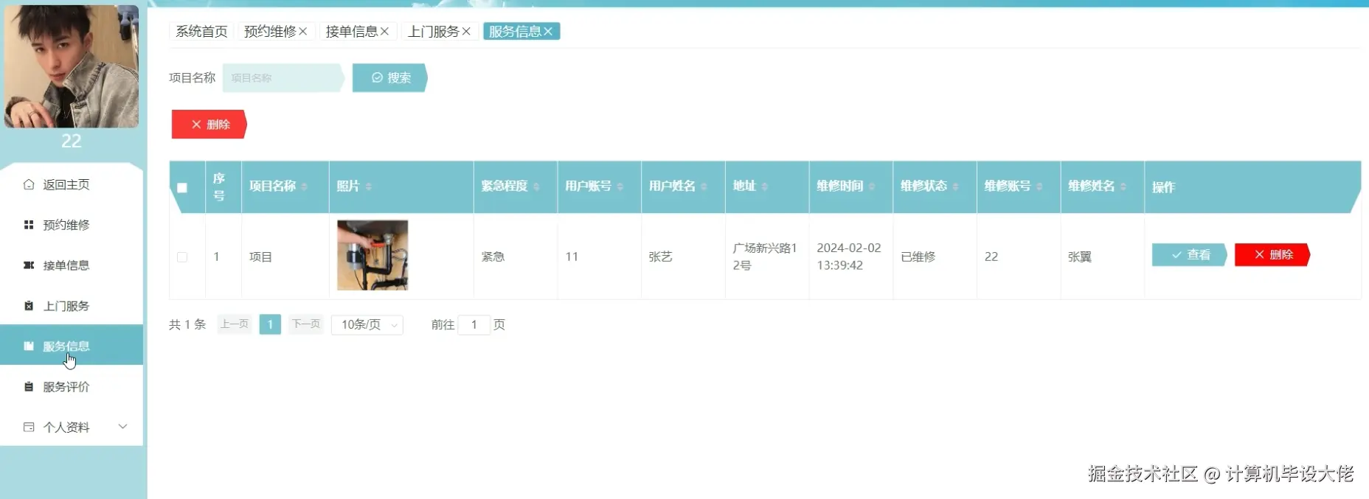
Task: Open the repair photo thumbnail
Action: tap(372, 255)
